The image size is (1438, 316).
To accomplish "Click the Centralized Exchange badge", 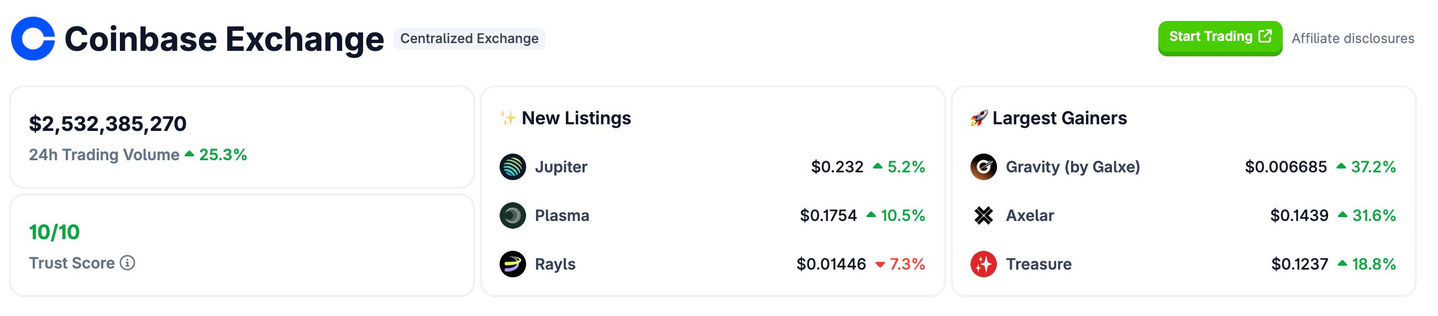I will (469, 39).
